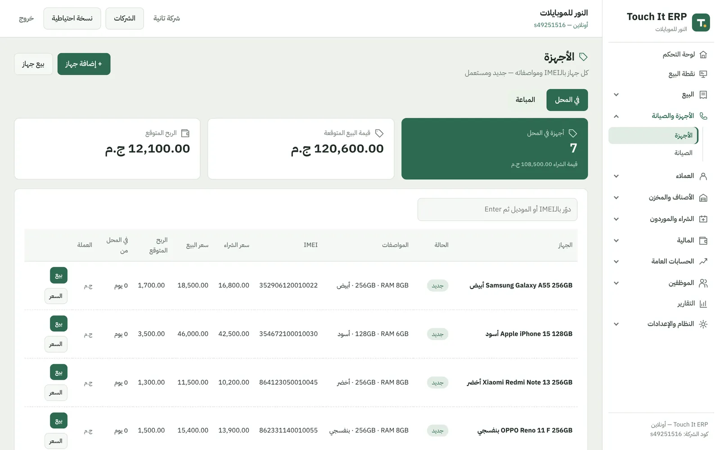Viewport: 720px width, 450px height.
Task: Click the point-of-sale icon beside نقطة البيع
Action: tap(703, 74)
